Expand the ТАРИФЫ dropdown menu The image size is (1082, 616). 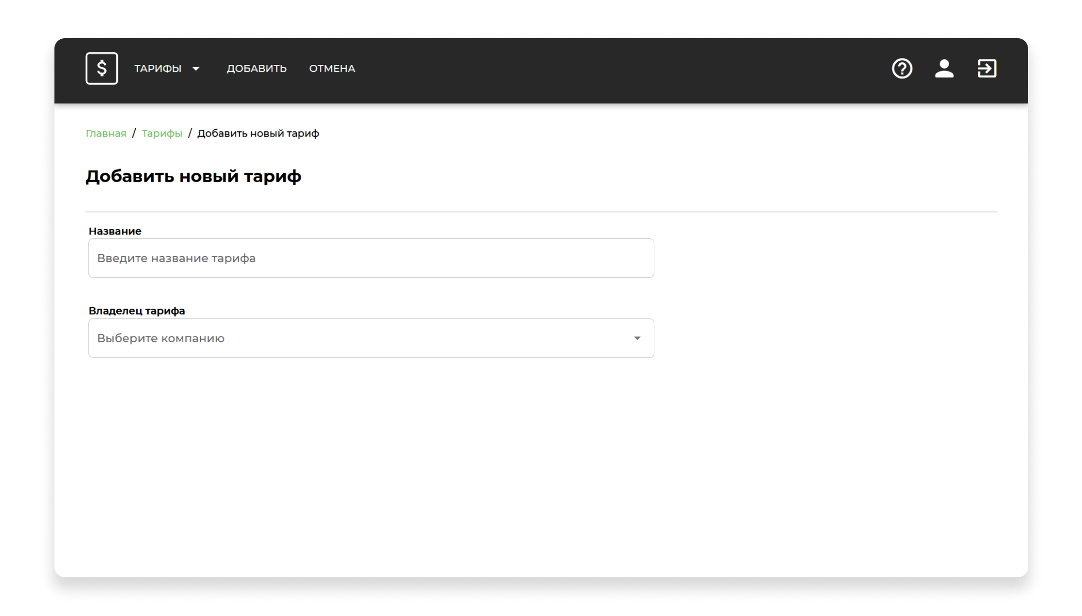pos(167,69)
